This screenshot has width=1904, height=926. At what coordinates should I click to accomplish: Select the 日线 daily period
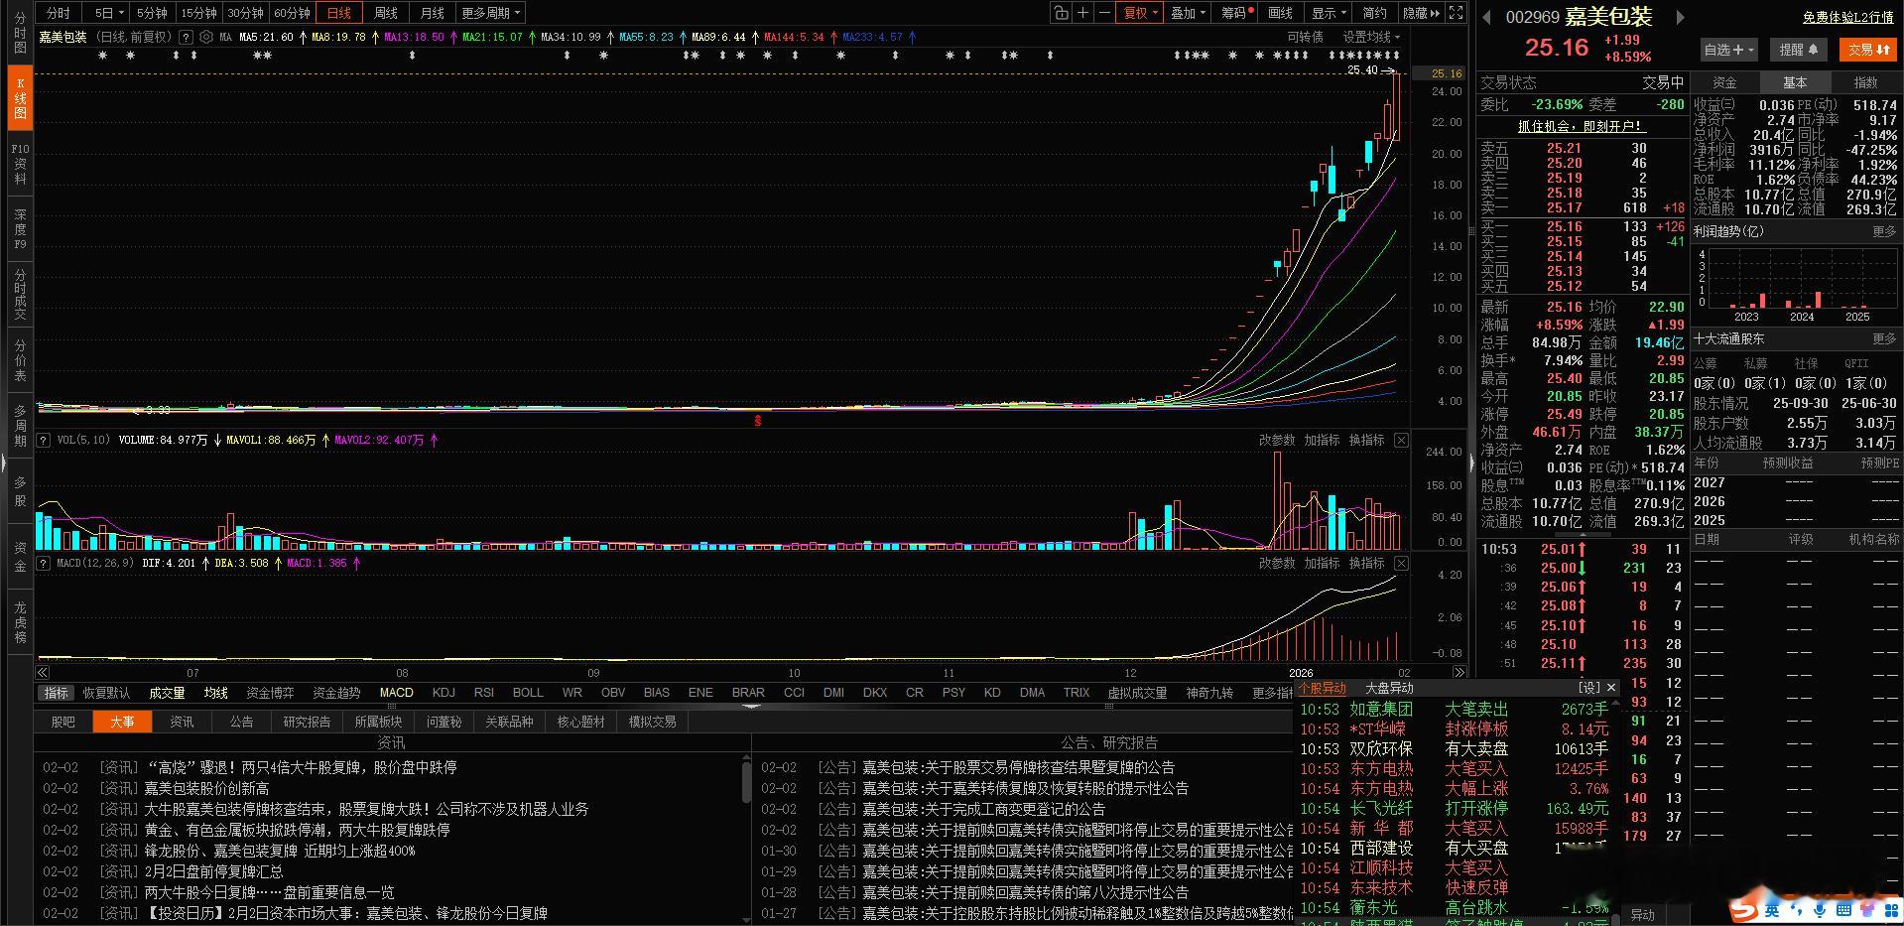[x=338, y=13]
